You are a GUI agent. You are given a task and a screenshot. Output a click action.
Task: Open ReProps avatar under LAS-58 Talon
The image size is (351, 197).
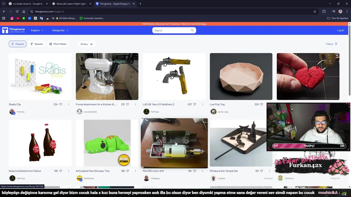[146, 112]
